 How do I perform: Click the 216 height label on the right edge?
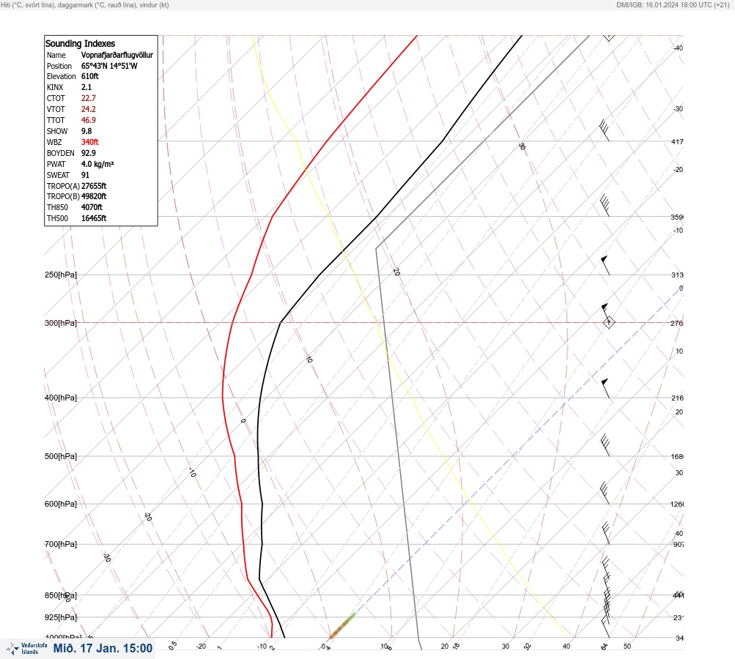(x=677, y=398)
